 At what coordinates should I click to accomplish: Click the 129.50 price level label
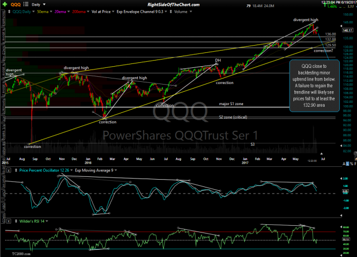click(330, 45)
